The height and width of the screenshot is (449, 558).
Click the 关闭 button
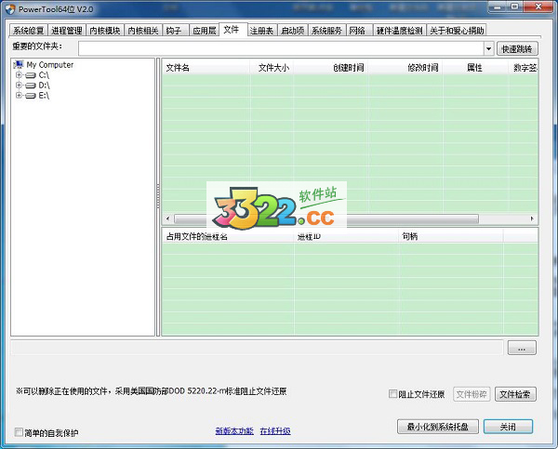508,427
